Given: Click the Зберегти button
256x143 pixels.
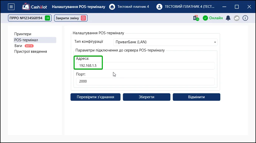Looking at the screenshot, I should (147, 97).
